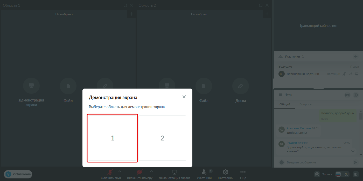Pop out the chat panel
Screen dimensions: 363x181
click(x=347, y=95)
